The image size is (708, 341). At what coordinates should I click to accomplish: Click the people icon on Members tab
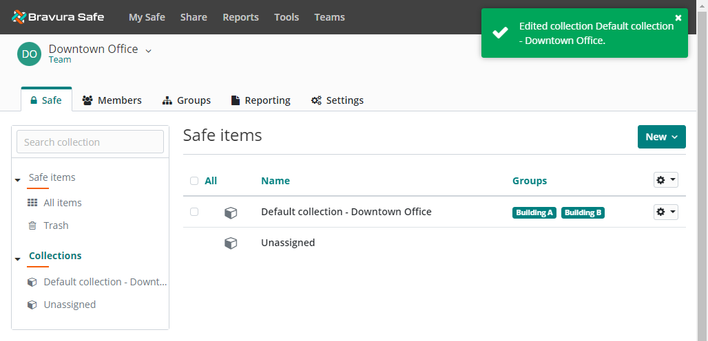[x=87, y=100]
